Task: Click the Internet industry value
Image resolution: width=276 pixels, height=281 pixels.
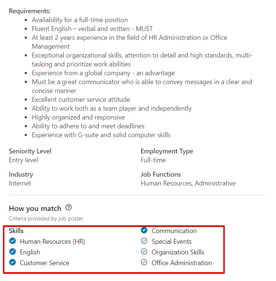Action: tap(20, 183)
